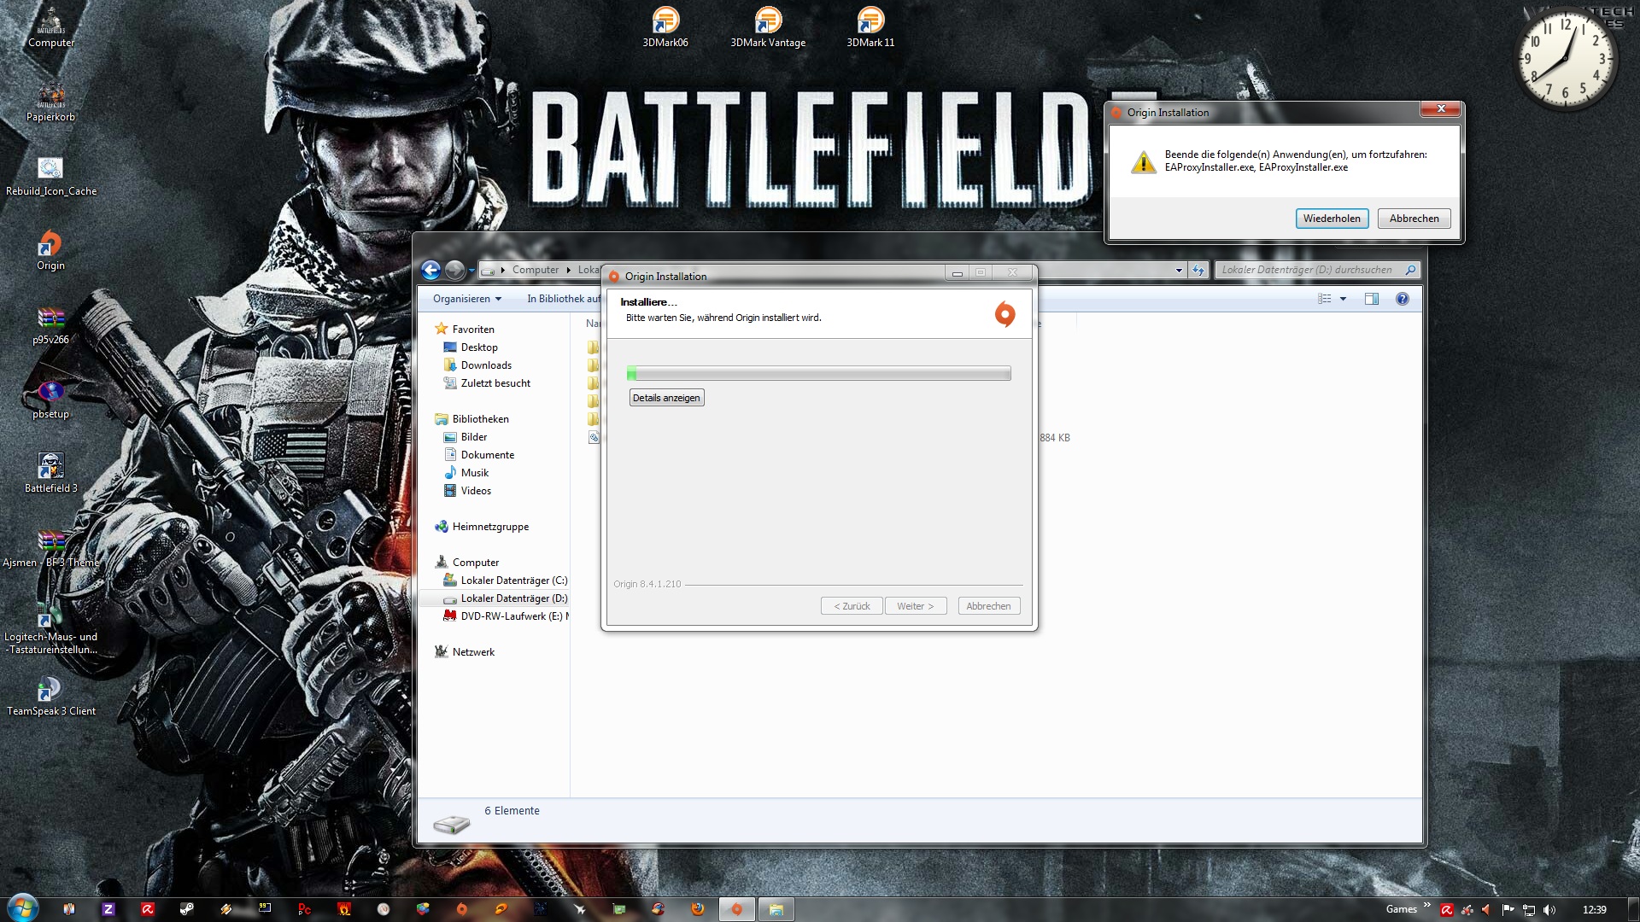Expand the taskbar Games toolbar chevron
The width and height of the screenshot is (1640, 922).
pyautogui.click(x=1427, y=905)
